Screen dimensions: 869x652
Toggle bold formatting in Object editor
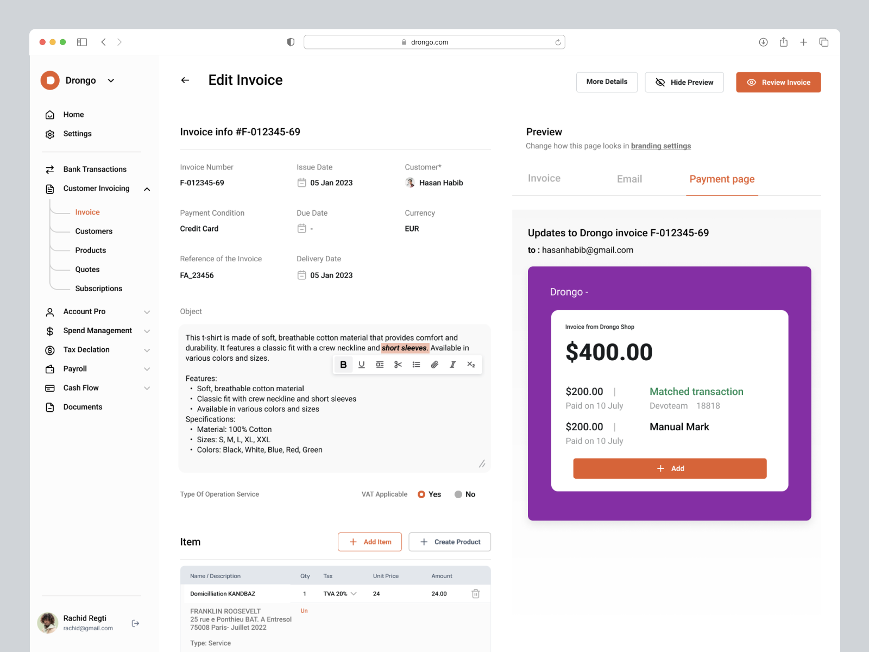(343, 365)
